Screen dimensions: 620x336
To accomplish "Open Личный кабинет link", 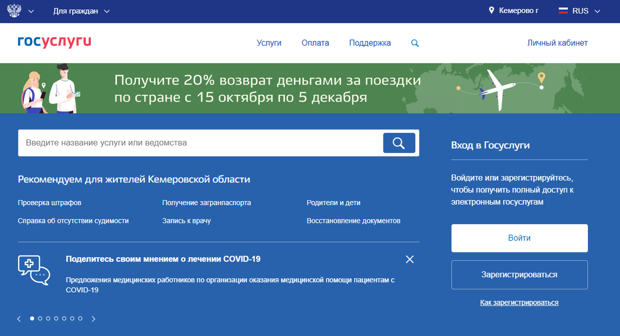I will point(557,43).
